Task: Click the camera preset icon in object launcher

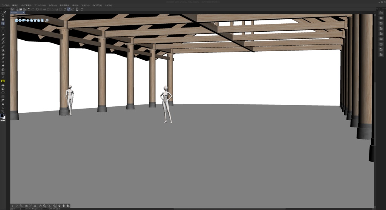Action: point(27,206)
